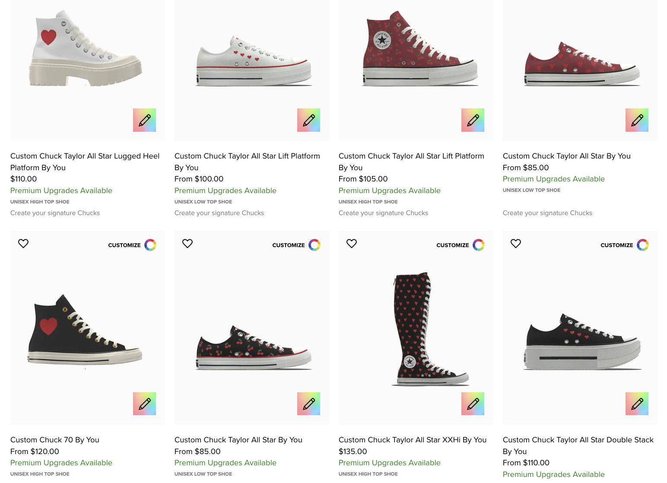The image size is (667, 483).
Task: Open Custom Chuck 70 By You product link
Action: point(55,440)
